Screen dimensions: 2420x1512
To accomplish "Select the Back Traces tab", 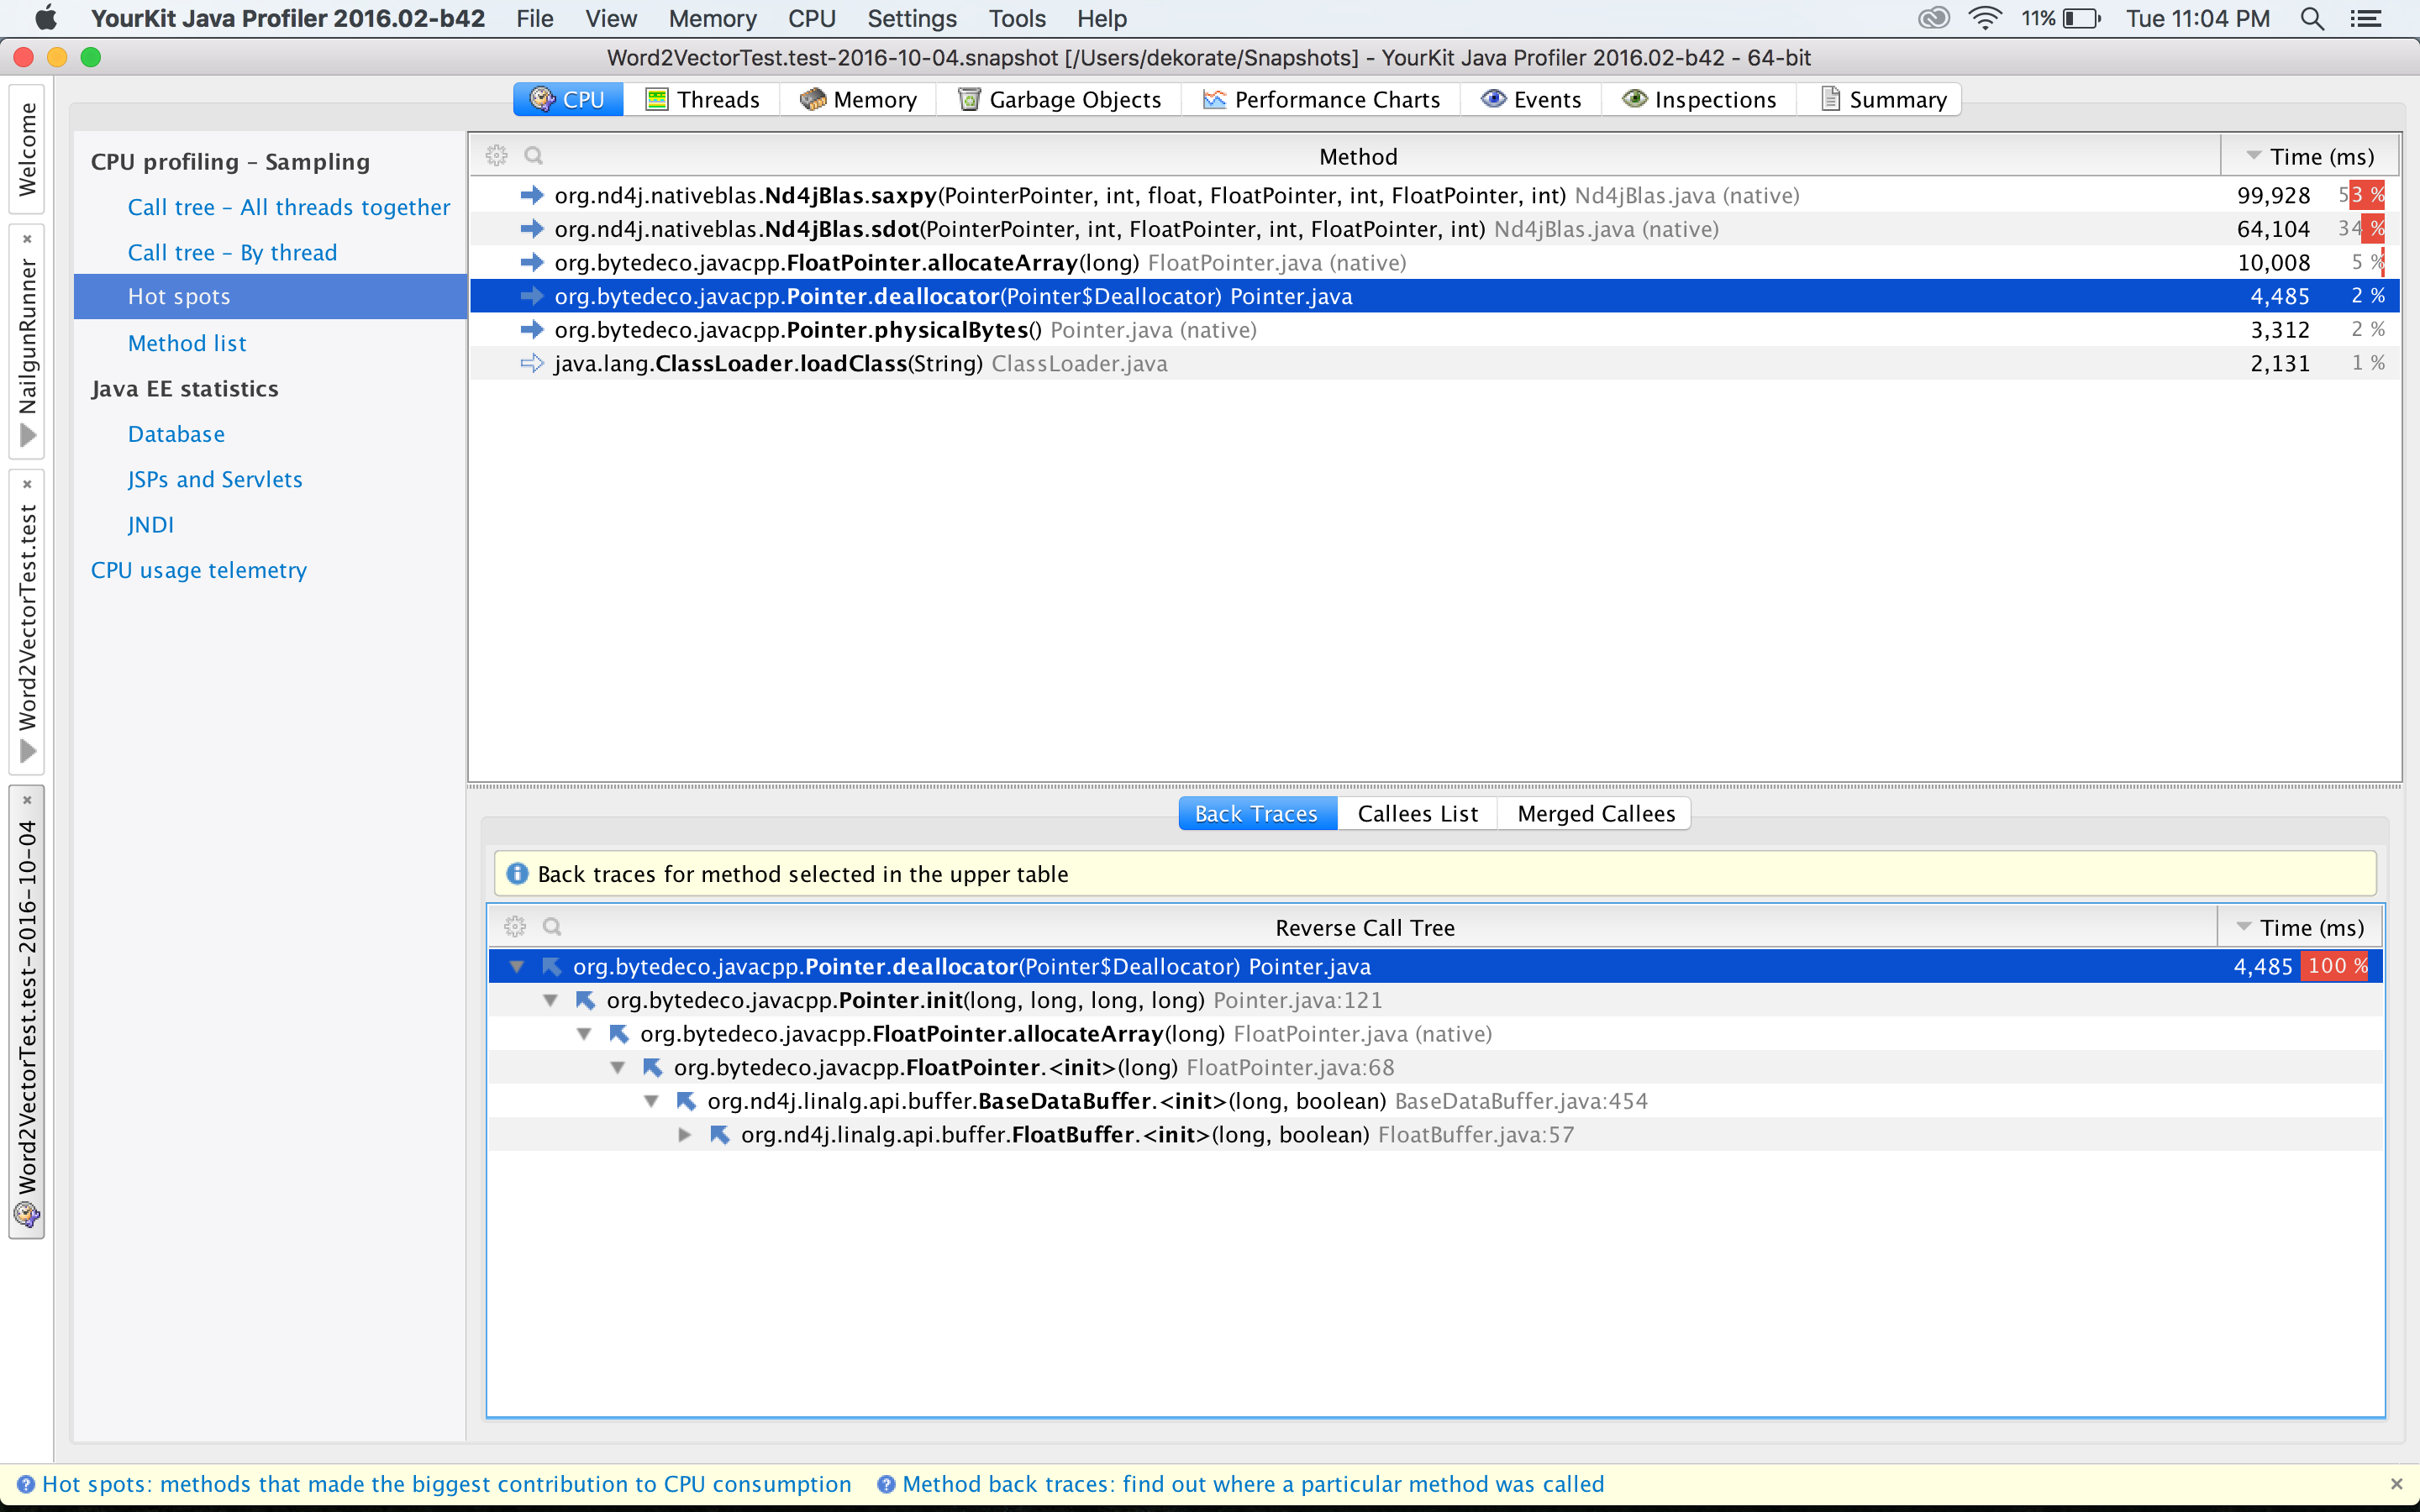I will click(1257, 813).
